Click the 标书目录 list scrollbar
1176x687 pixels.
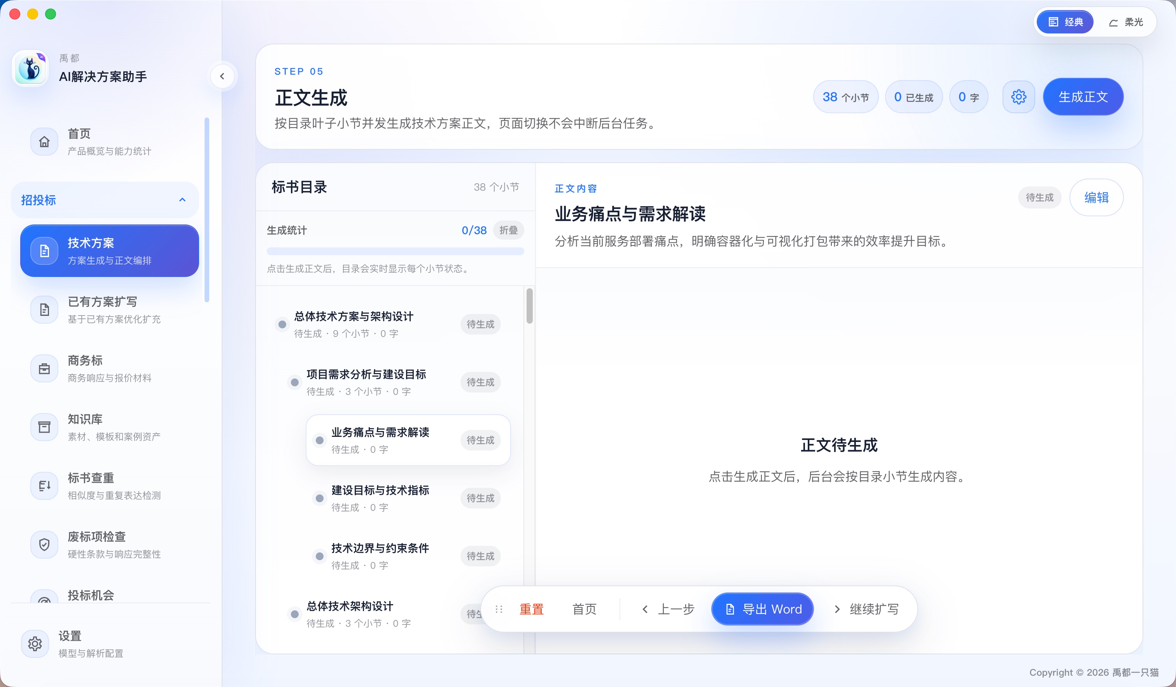point(530,306)
